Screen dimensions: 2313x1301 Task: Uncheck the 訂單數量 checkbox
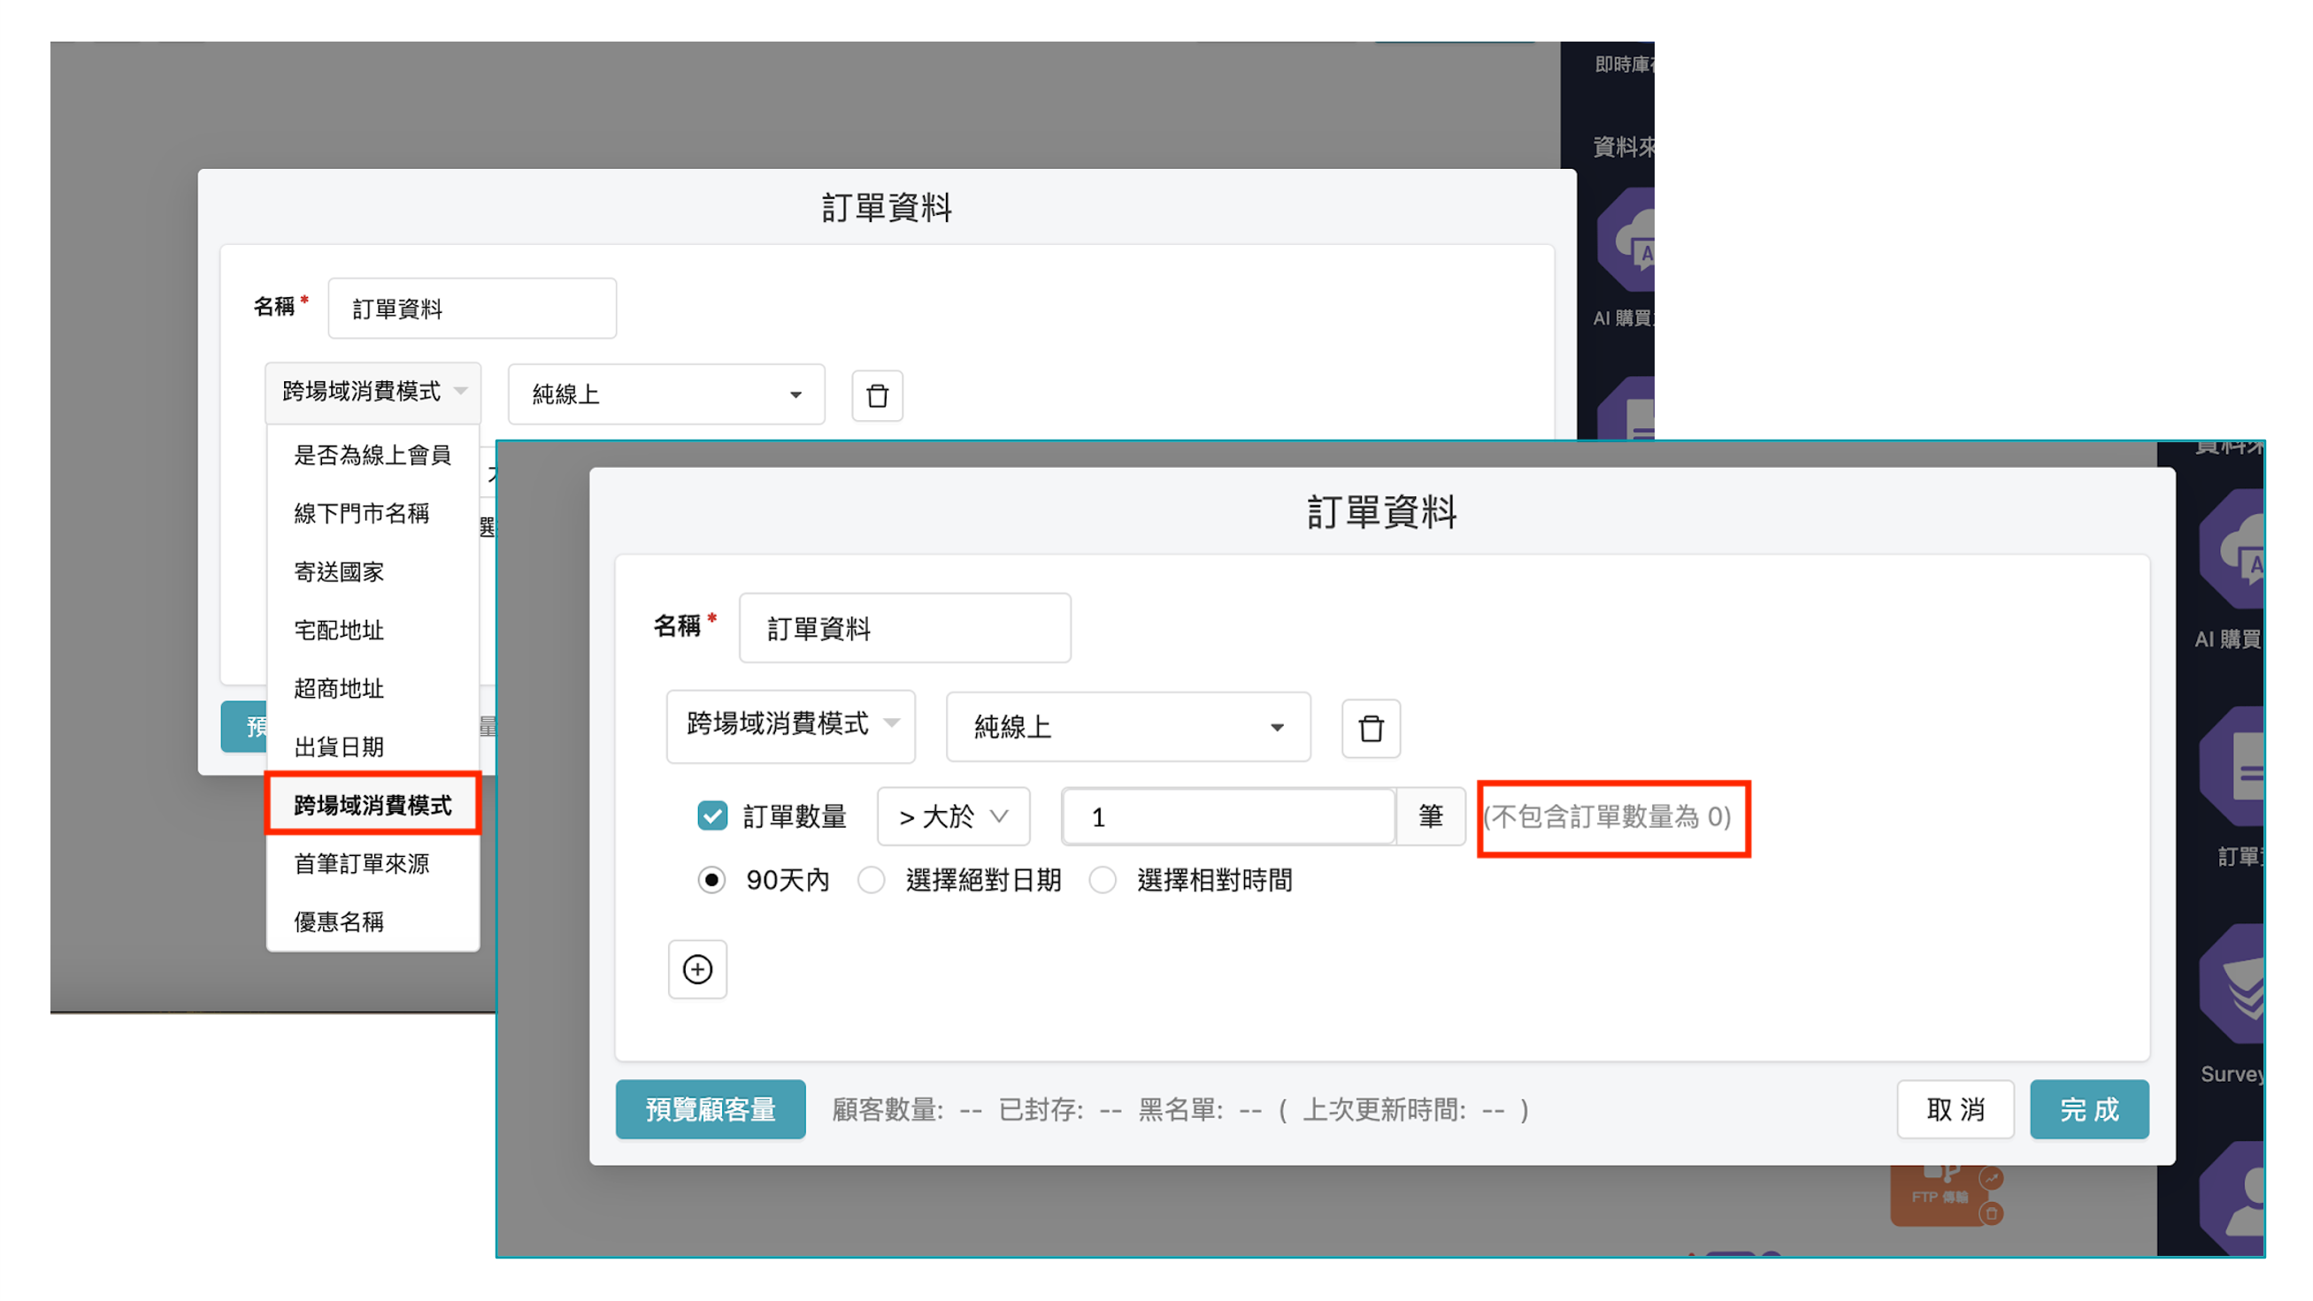(x=712, y=815)
